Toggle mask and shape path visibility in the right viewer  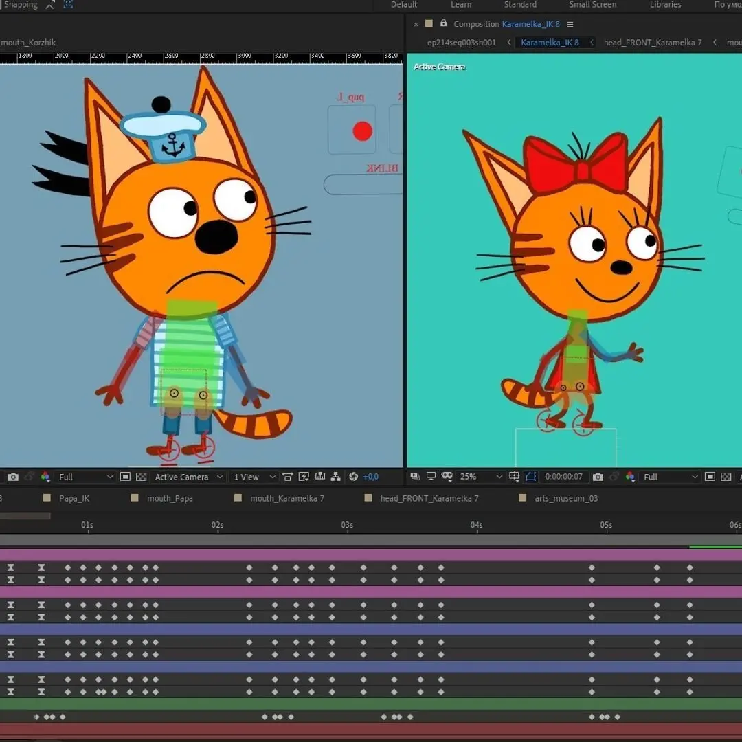coord(531,477)
